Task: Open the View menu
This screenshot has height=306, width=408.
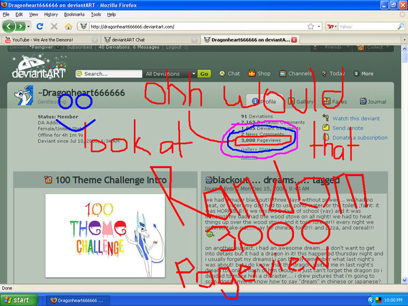Action: point(33,14)
